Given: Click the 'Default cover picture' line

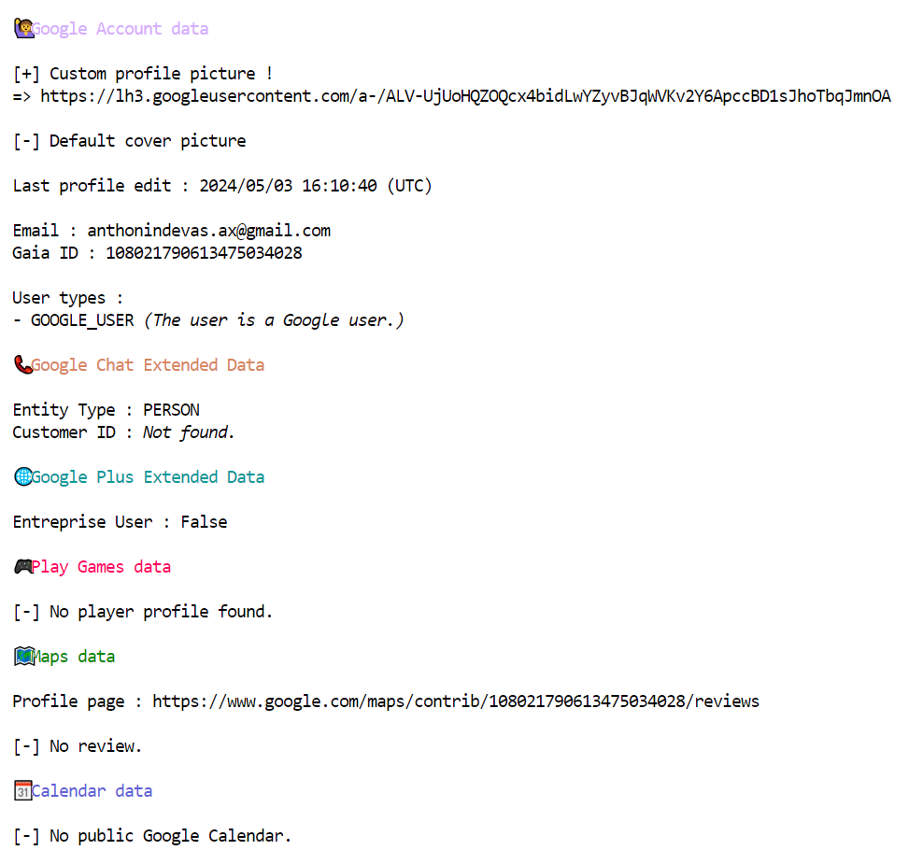Looking at the screenshot, I should click(130, 141).
